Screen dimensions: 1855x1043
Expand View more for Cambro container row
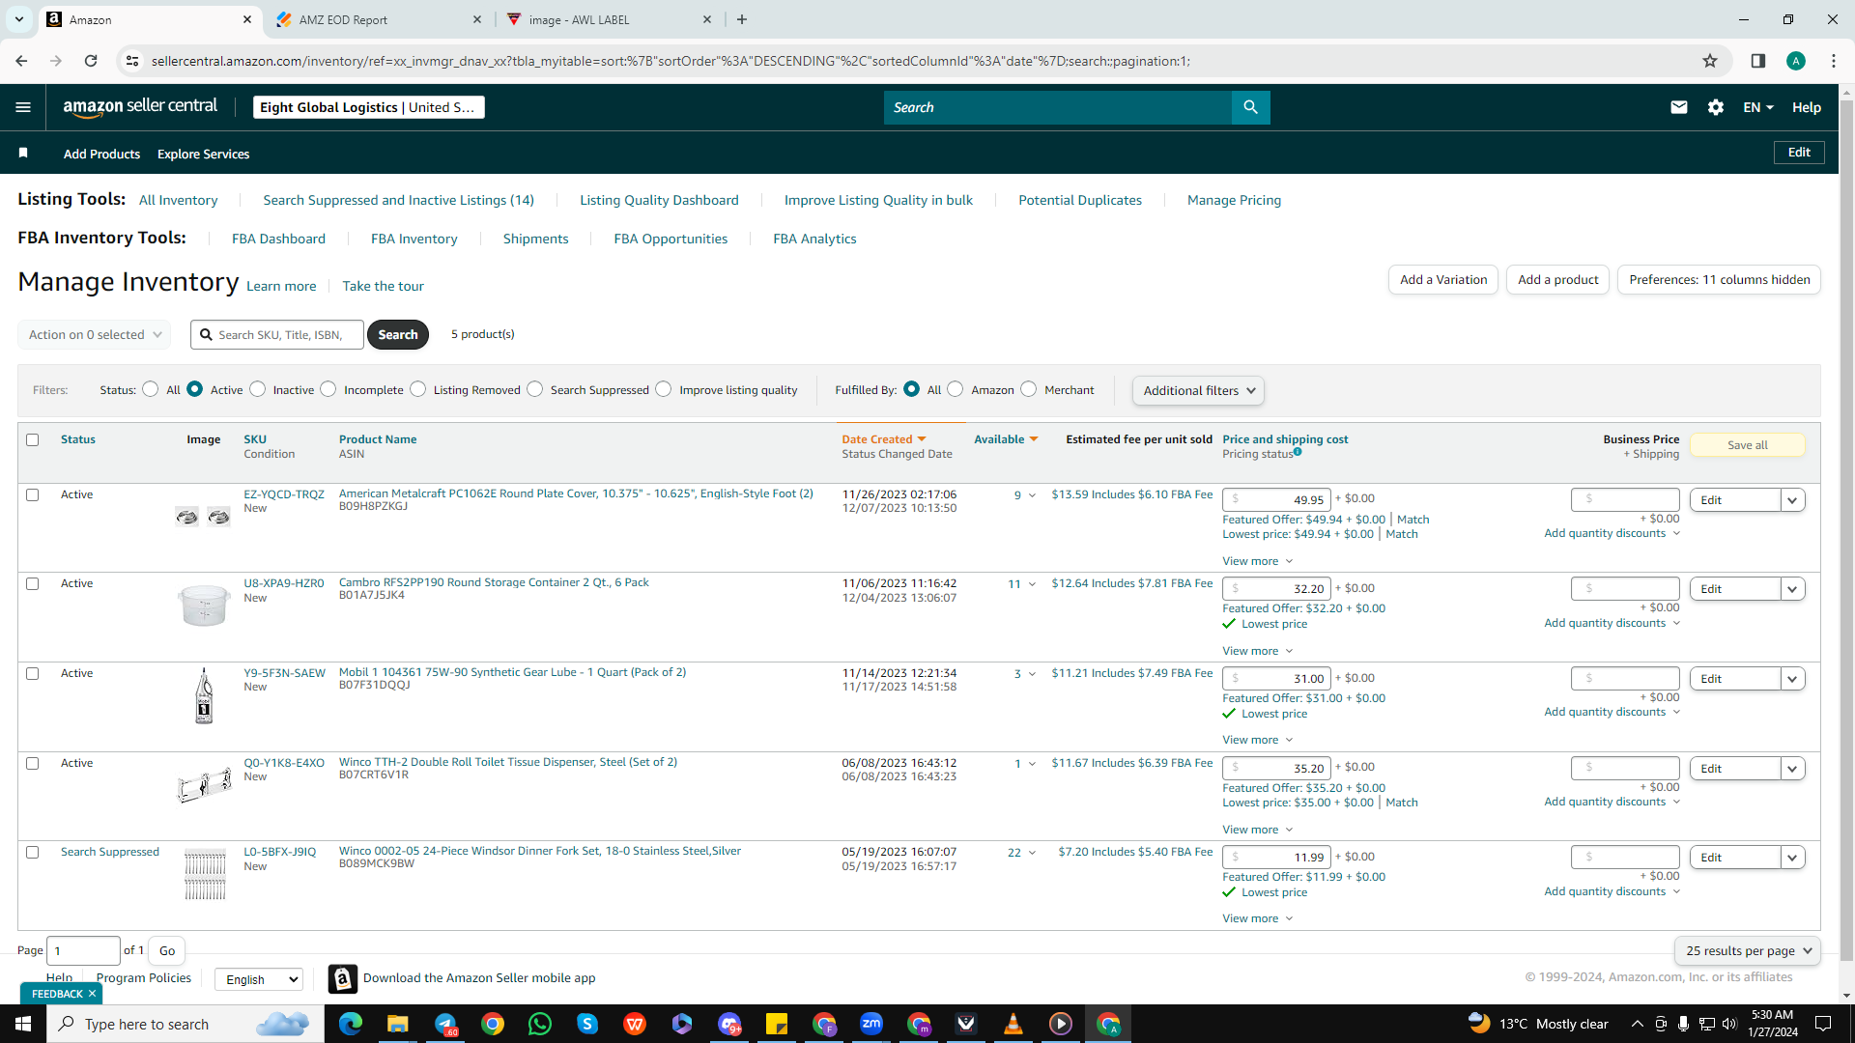coord(1257,651)
